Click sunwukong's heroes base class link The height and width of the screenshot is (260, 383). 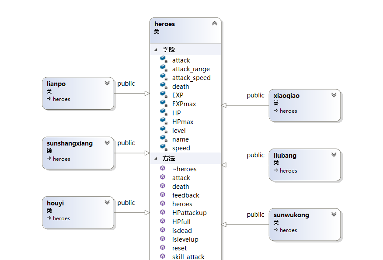(288, 230)
